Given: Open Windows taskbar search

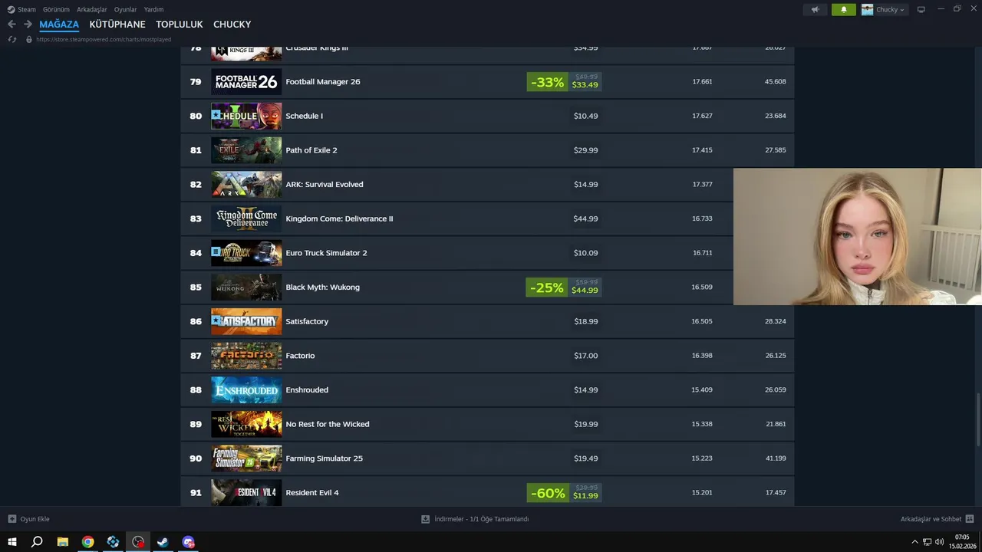Looking at the screenshot, I should coord(37,542).
